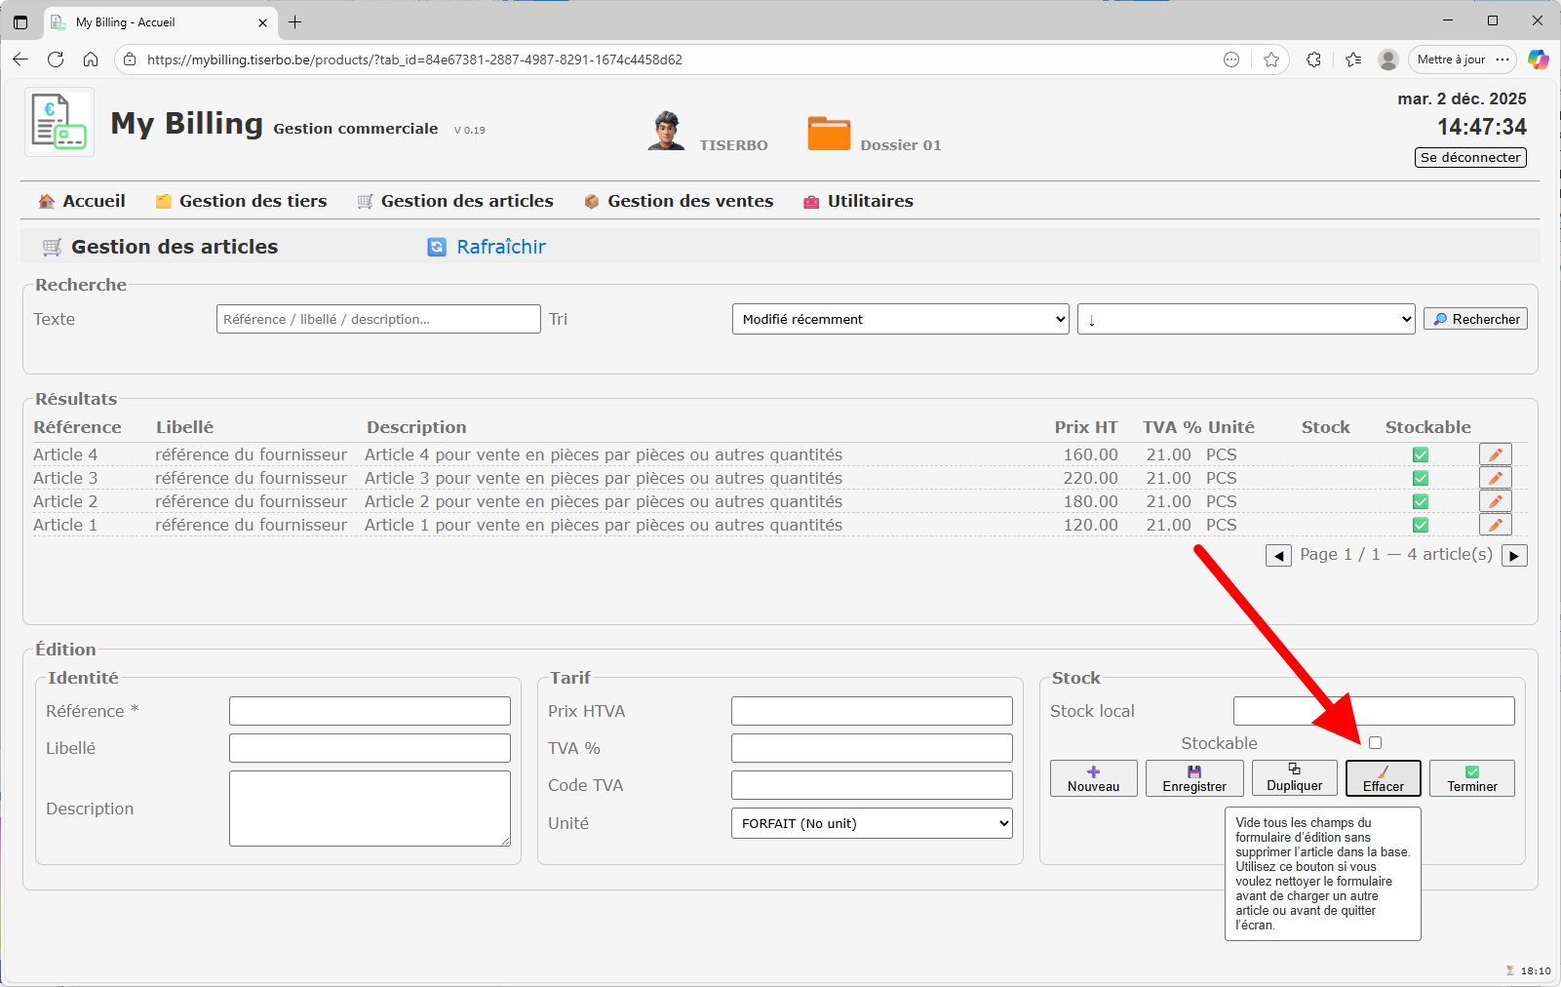Open the 'Modifié récemment' sort dropdown
Screen dimensions: 1561x987
click(900, 319)
